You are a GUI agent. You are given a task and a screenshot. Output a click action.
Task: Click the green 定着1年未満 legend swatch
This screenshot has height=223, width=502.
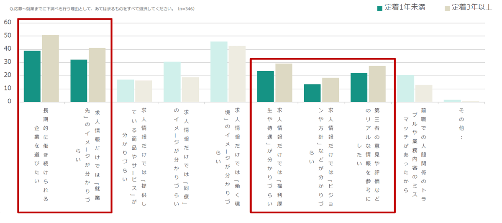[x=380, y=8]
